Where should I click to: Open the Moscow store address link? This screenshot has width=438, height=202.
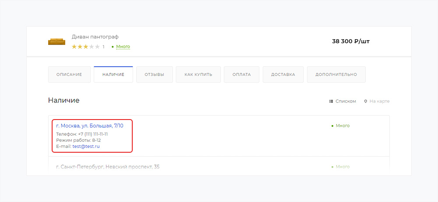[90, 126]
